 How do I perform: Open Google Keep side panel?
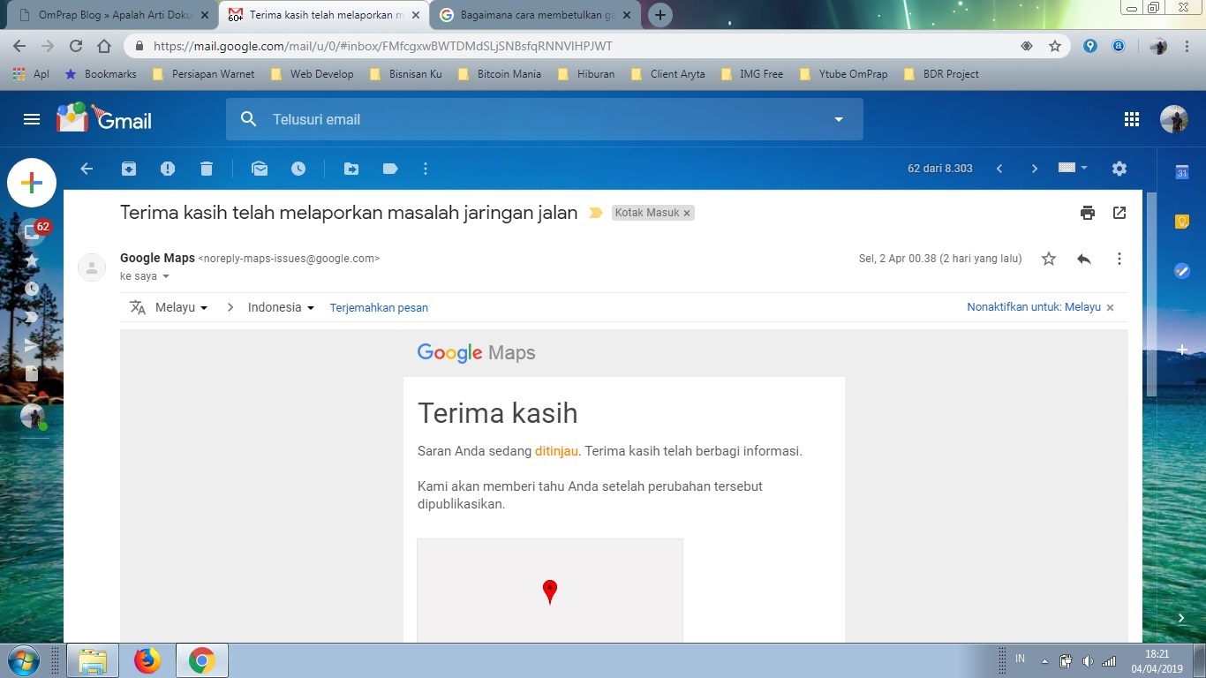(x=1182, y=222)
